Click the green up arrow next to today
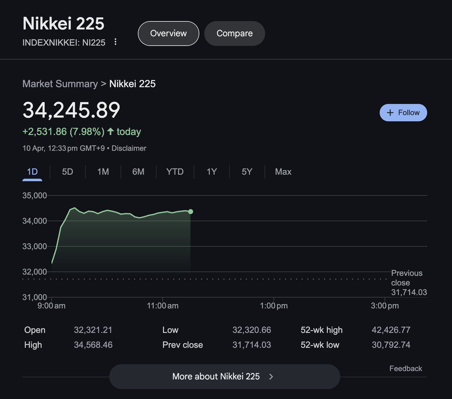452x399 pixels. [110, 132]
